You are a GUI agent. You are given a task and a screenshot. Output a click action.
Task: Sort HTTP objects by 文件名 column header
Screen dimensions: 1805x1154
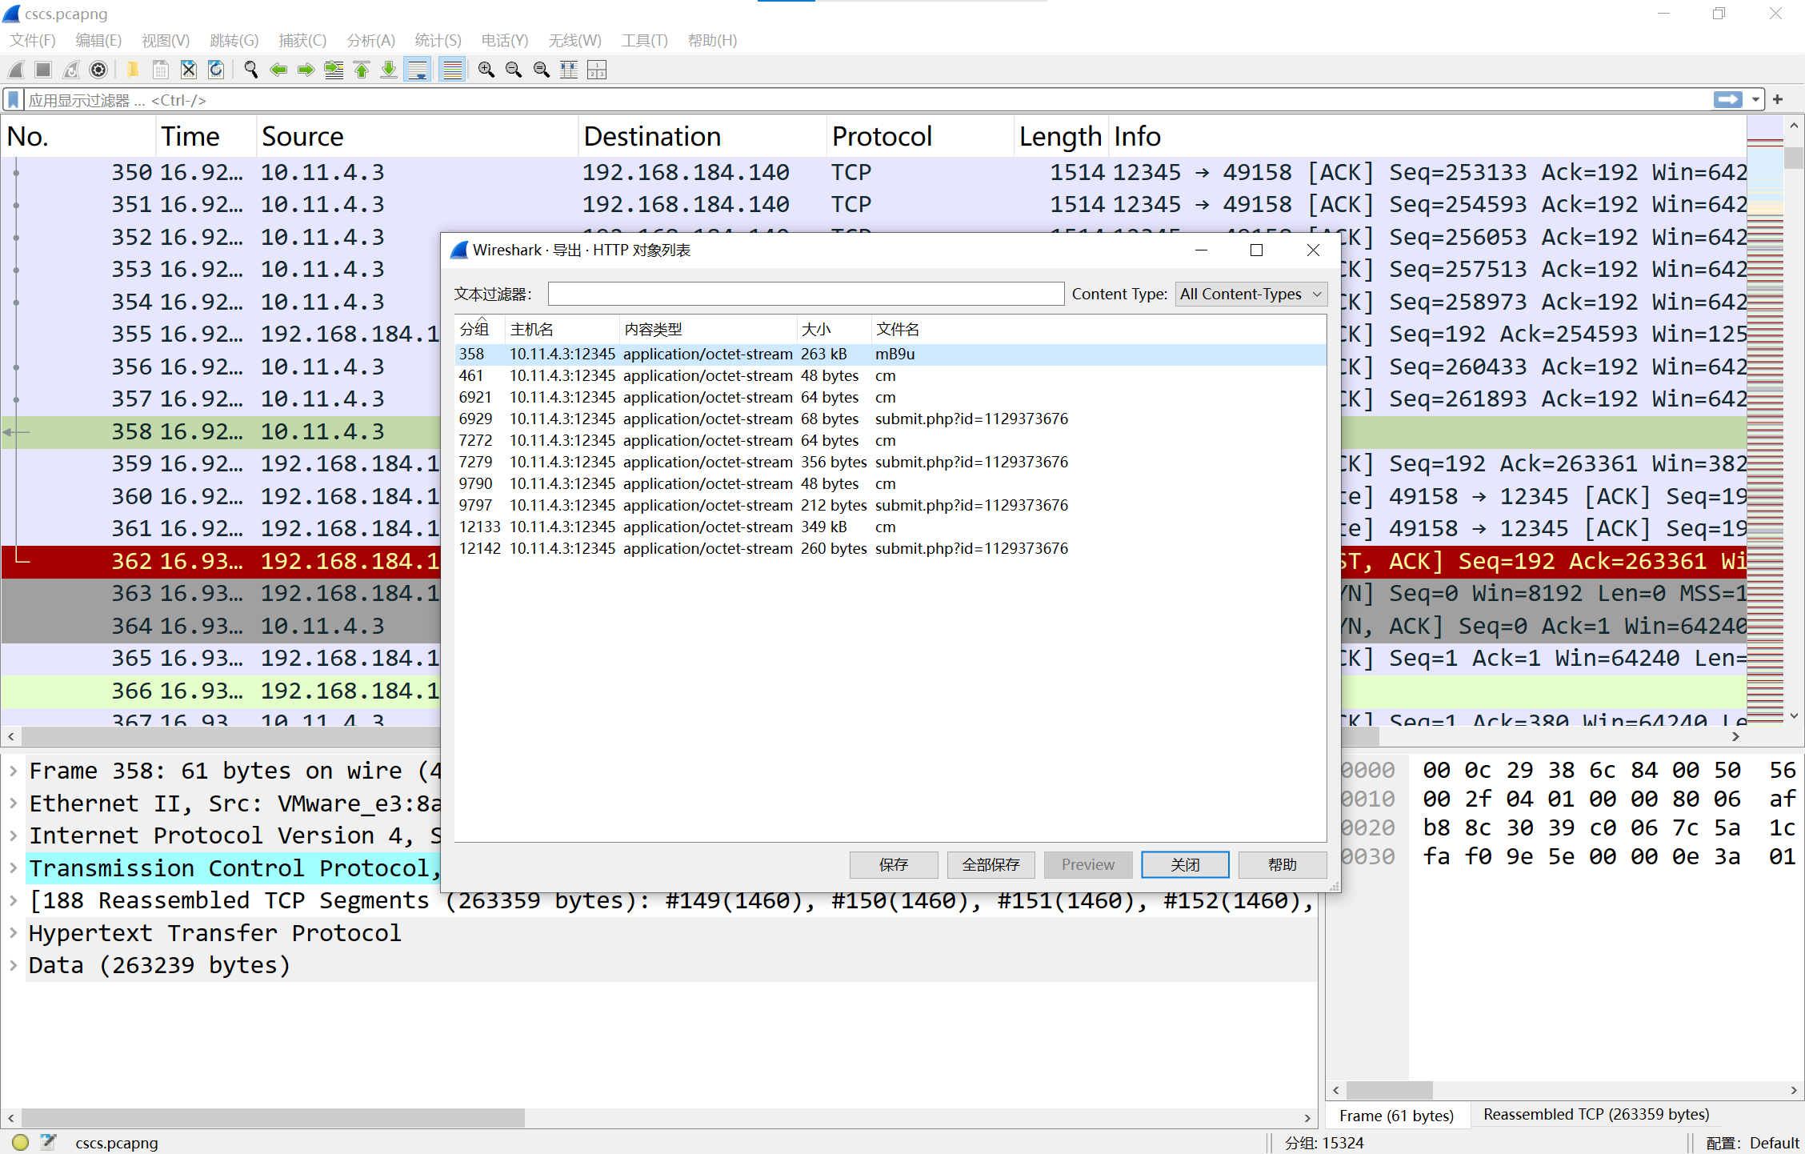pyautogui.click(x=1099, y=330)
